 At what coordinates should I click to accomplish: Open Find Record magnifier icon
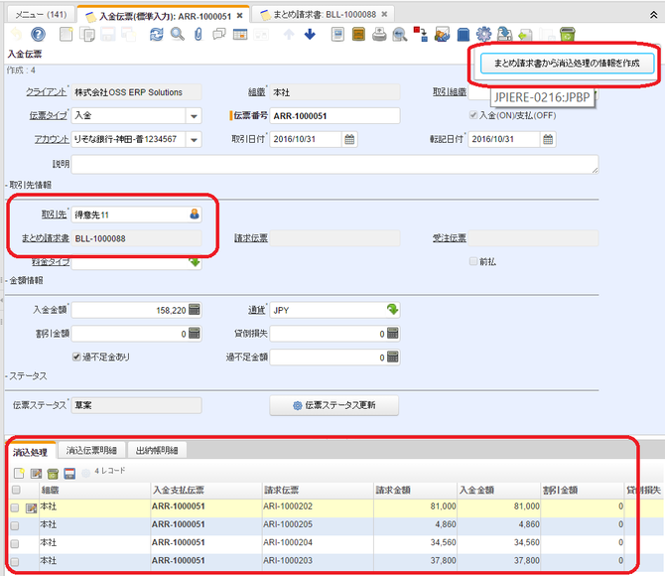pyautogui.click(x=178, y=35)
